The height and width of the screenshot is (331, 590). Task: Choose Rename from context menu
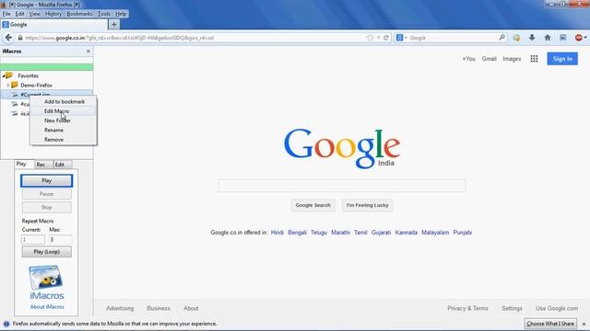pos(53,130)
